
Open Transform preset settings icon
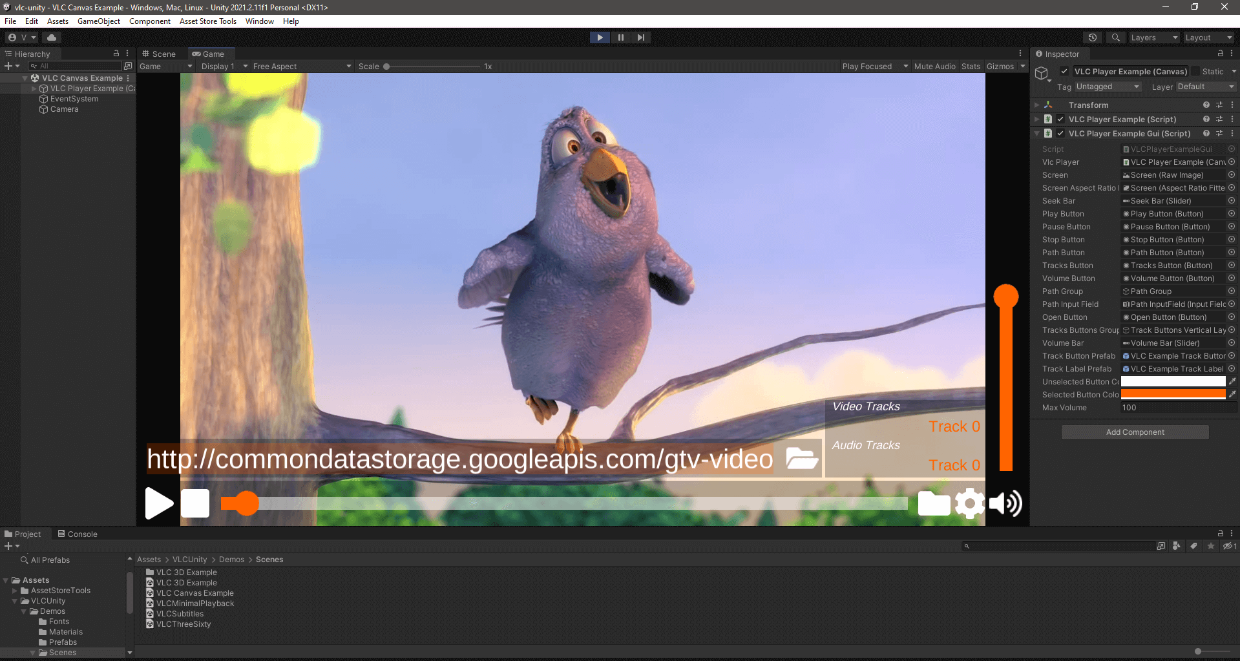click(x=1219, y=105)
